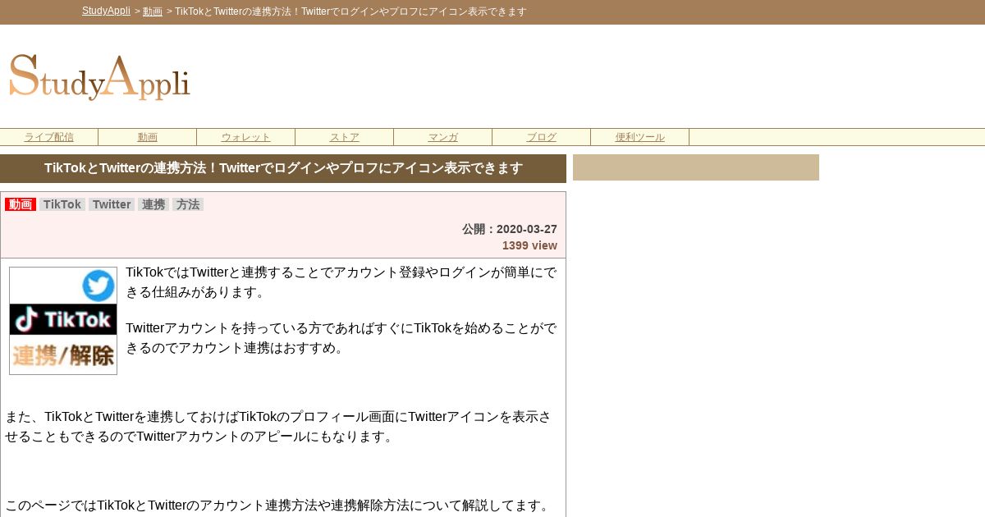The height and width of the screenshot is (517, 985).
Task: Select the ストア menu item
Action: pos(345,137)
